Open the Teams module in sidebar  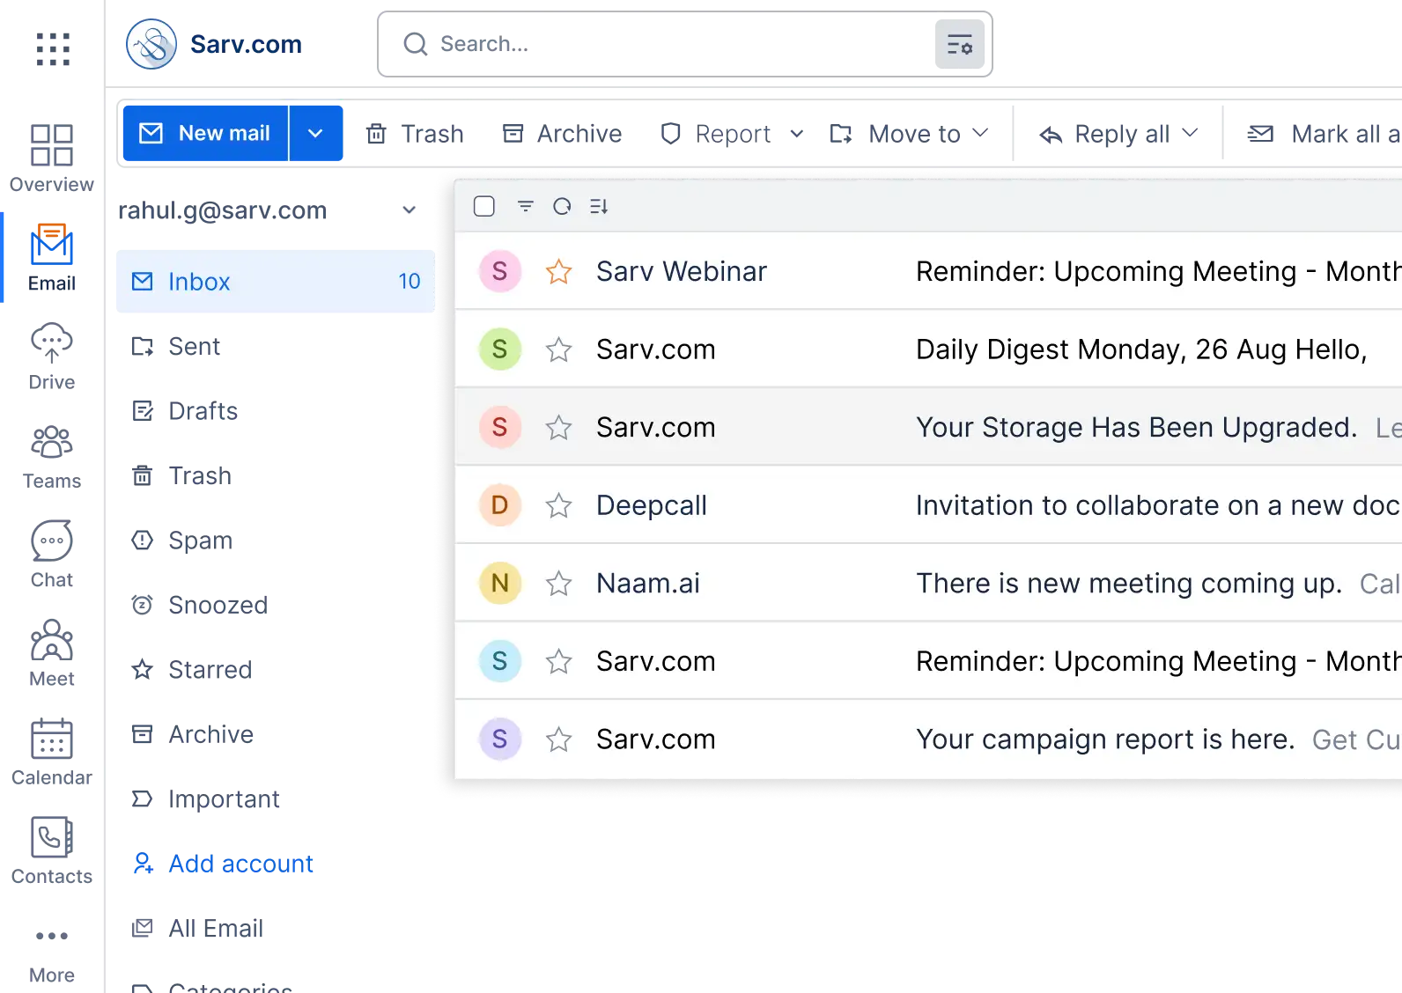[52, 456]
